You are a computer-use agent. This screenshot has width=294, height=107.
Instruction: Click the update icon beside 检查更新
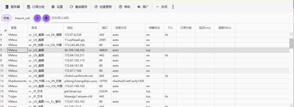coord(96,7)
